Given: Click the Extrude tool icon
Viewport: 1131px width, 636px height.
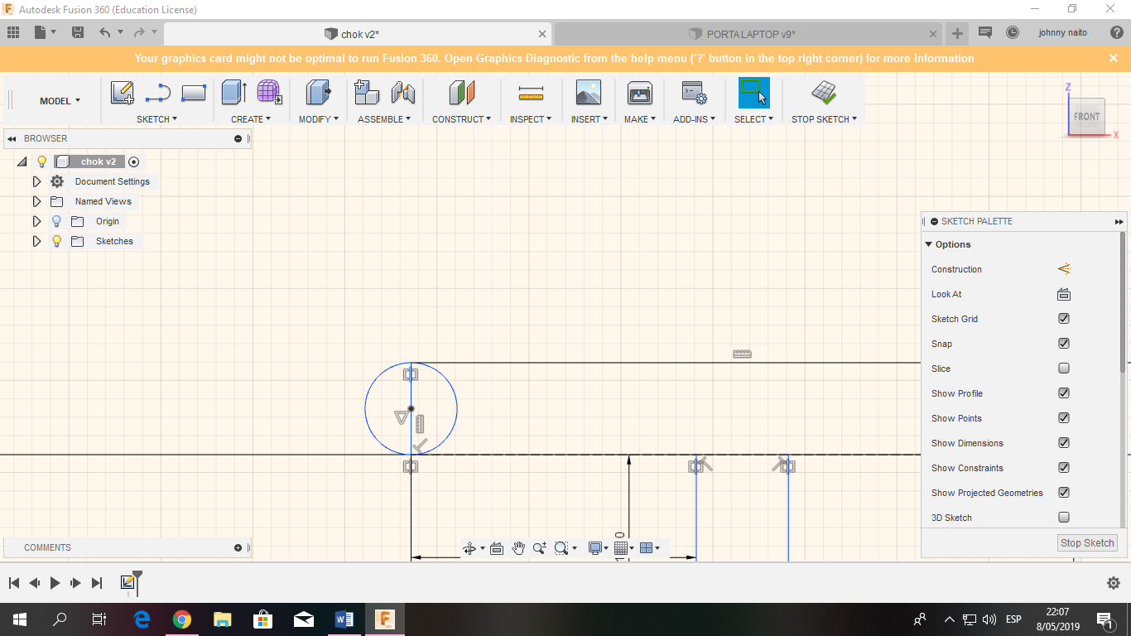Looking at the screenshot, I should click(234, 92).
